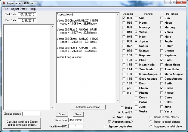Viewport: 188px width, 132px height.
Task: Open the File menu
Action: point(6,9)
